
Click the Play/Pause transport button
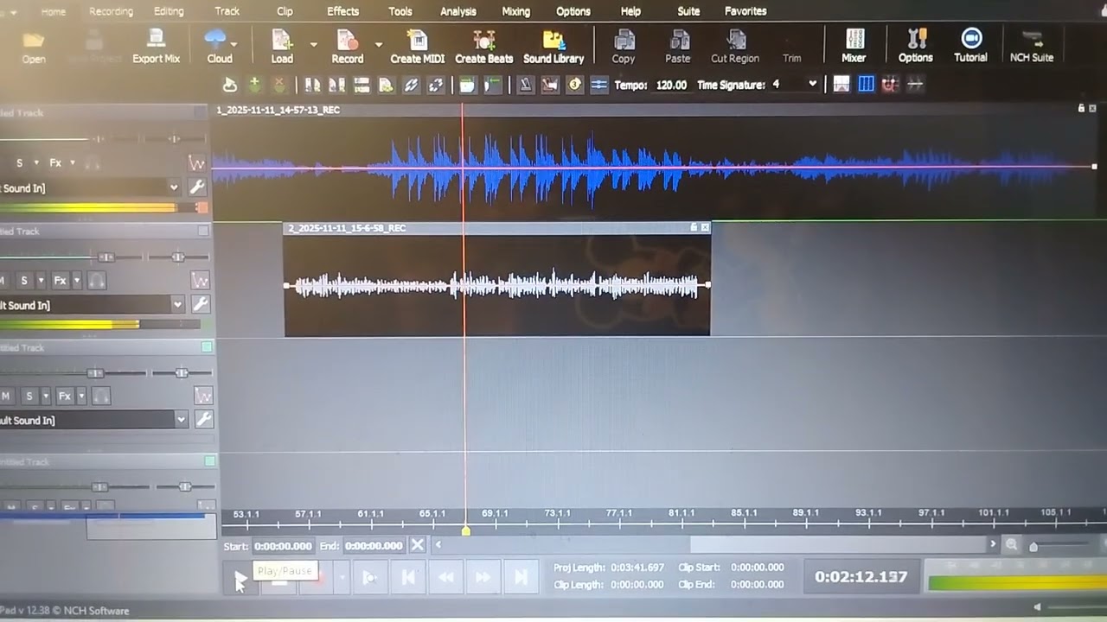(x=240, y=577)
